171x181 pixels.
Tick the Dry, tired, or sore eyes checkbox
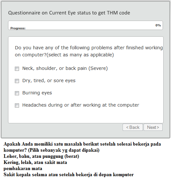point(17,81)
